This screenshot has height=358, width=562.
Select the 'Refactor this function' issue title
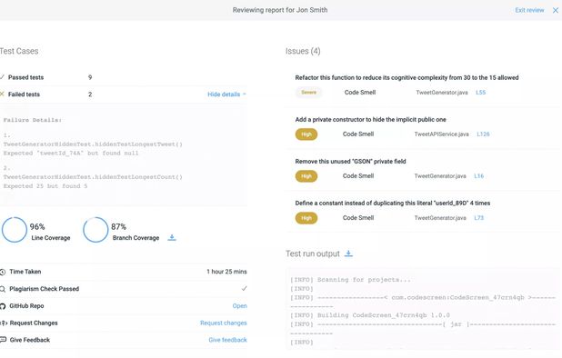pyautogui.click(x=406, y=77)
